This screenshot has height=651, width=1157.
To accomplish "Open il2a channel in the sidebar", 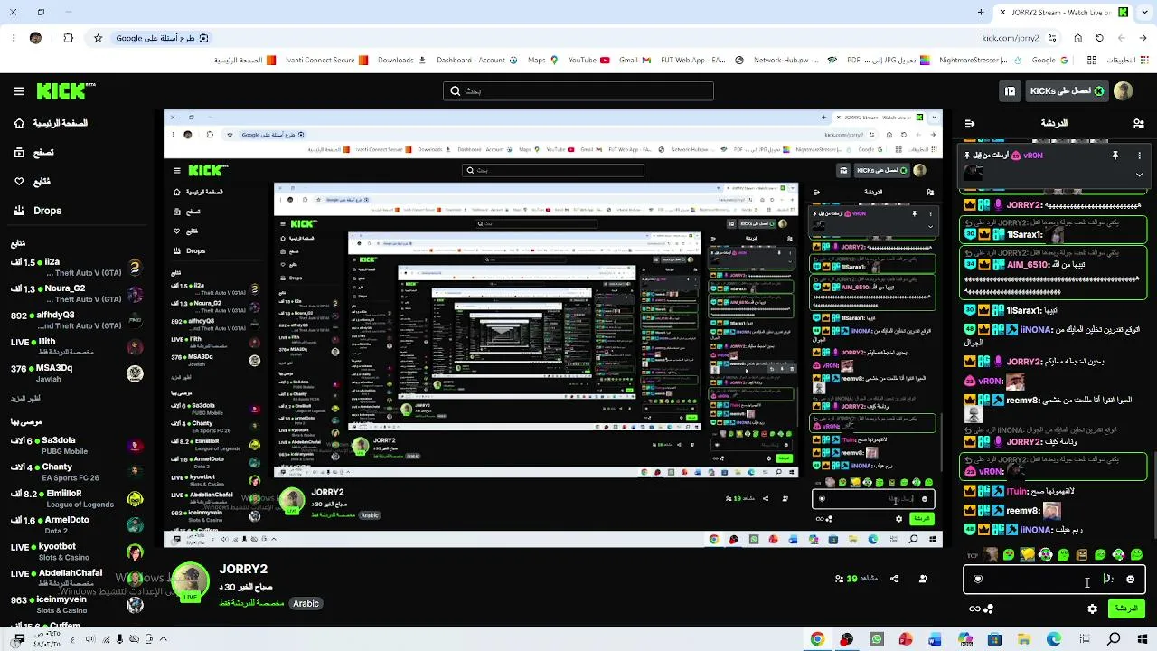I will click(x=77, y=267).
